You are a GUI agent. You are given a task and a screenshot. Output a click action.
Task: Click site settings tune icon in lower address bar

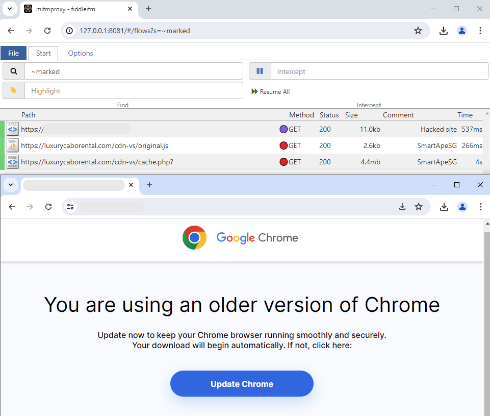pos(70,207)
